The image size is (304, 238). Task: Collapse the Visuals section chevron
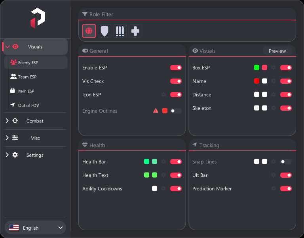point(8,47)
